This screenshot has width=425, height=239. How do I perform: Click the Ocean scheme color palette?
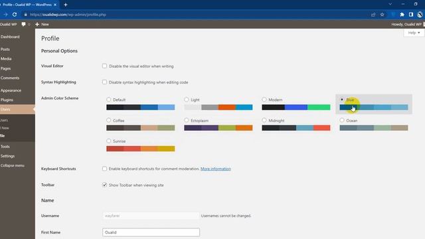point(374,127)
